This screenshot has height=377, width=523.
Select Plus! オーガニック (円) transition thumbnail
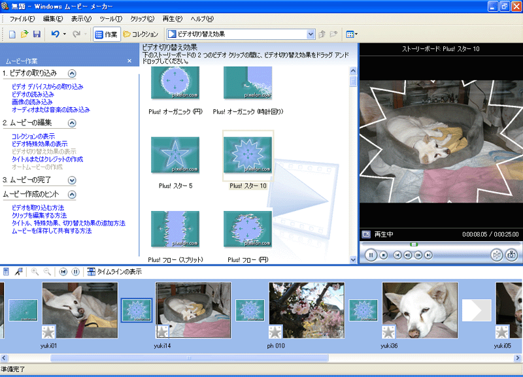[175, 83]
